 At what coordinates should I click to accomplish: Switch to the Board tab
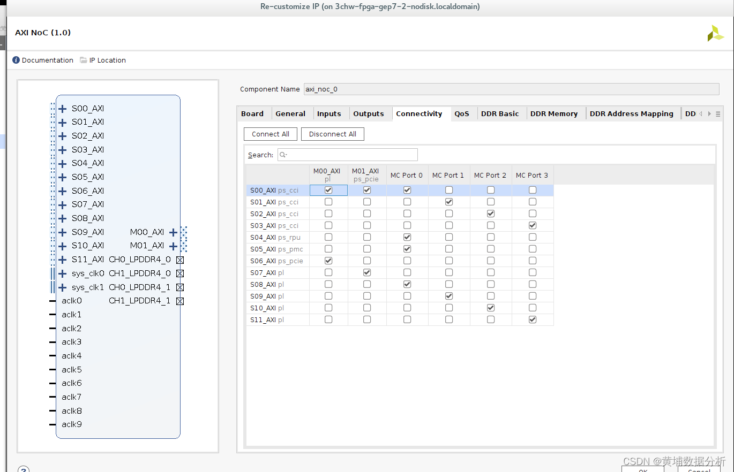pos(252,113)
